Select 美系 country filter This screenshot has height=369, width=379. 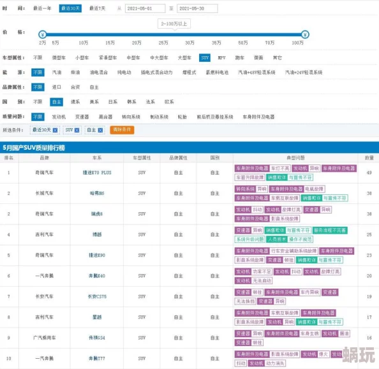pyautogui.click(x=94, y=102)
